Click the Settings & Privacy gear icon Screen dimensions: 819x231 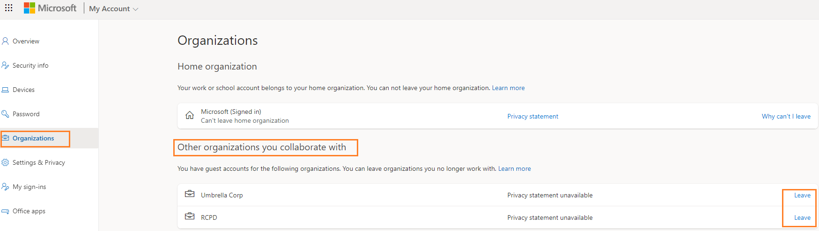tap(5, 162)
